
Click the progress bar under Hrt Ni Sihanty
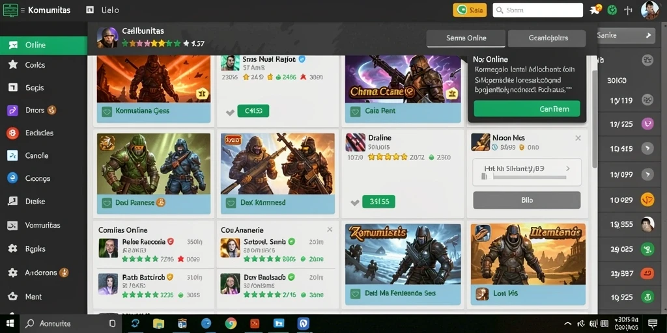coord(523,177)
